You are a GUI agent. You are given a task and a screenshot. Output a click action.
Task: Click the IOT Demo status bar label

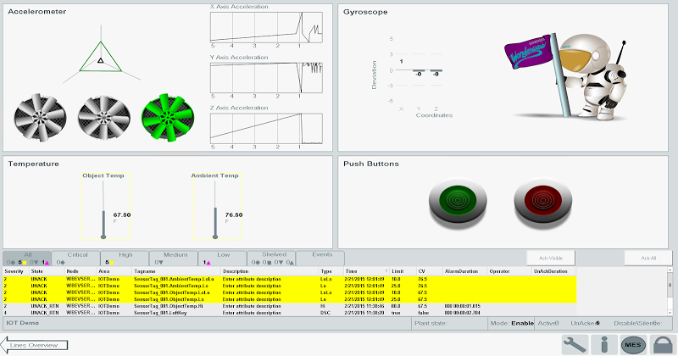(x=23, y=323)
